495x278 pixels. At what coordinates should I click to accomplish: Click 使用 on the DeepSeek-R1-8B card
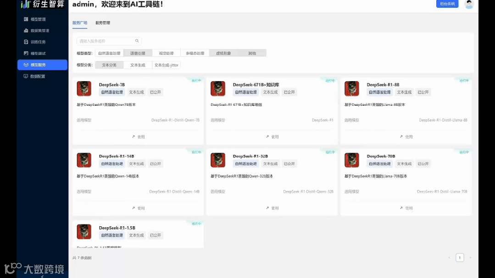[406, 137]
